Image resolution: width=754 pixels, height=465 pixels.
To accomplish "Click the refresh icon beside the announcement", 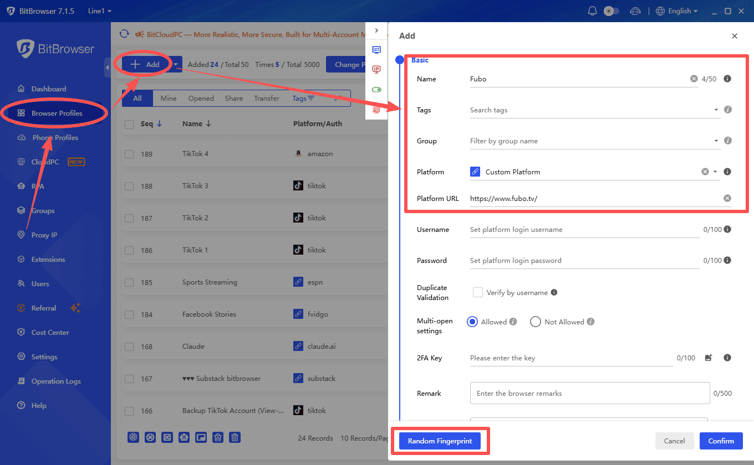I will tap(124, 34).
